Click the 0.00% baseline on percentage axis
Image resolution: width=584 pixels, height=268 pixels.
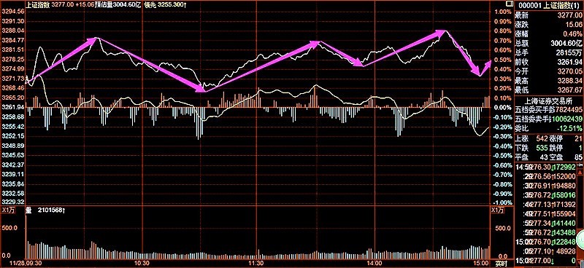[x=503, y=107]
